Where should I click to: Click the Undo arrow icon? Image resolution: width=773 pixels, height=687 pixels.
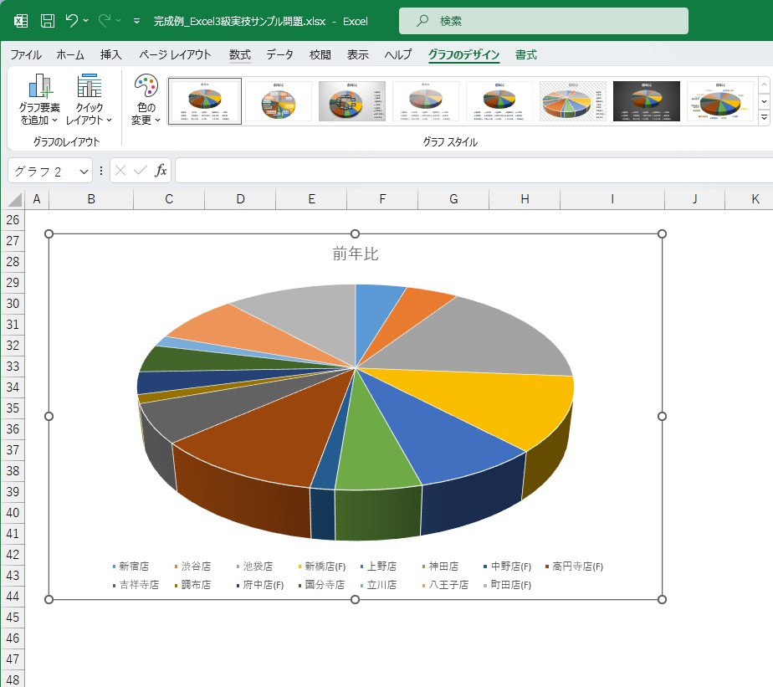pyautogui.click(x=71, y=21)
